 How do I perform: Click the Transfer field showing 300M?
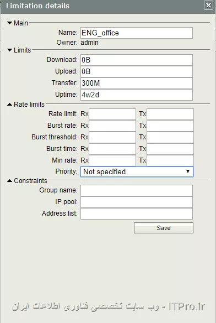pyautogui.click(x=137, y=83)
